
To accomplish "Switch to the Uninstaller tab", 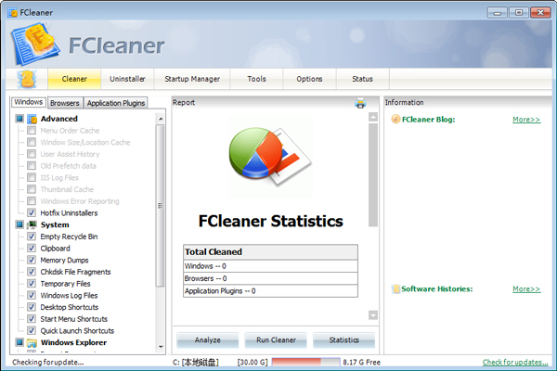I will point(127,79).
